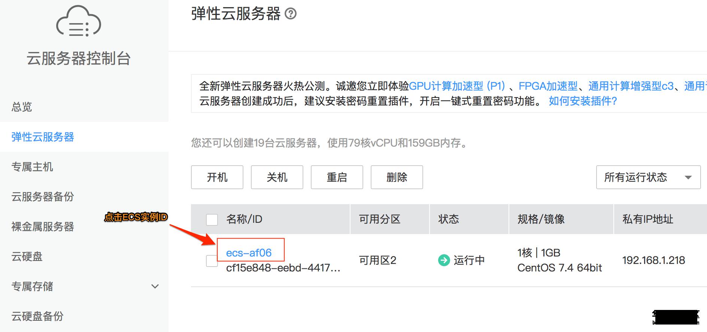Image resolution: width=707 pixels, height=332 pixels.
Task: Click the 如何安装插件 link
Action: 583,101
